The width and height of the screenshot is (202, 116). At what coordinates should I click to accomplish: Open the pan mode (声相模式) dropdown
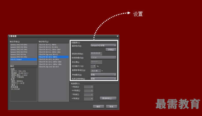pos(103,75)
